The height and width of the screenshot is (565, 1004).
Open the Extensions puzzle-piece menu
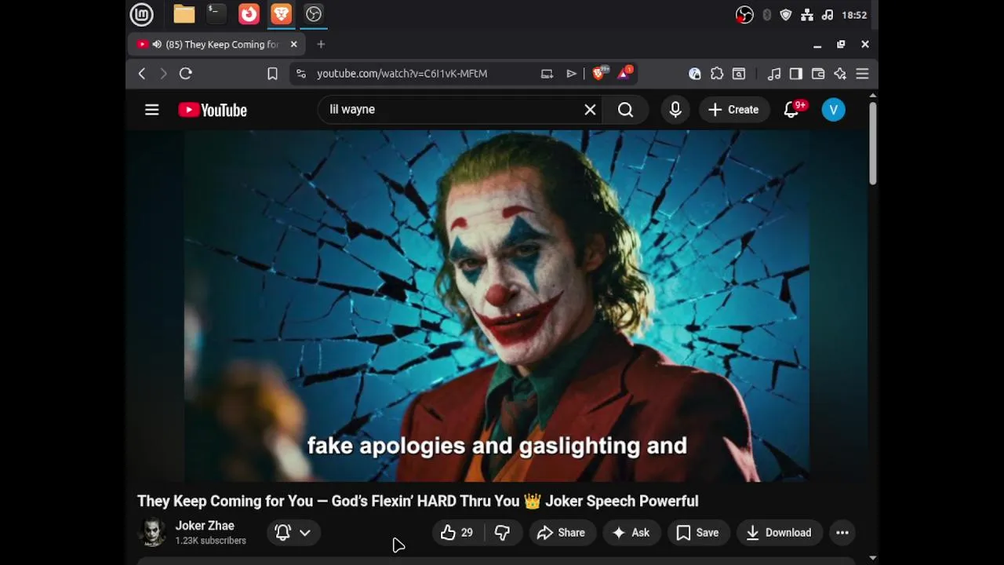pos(717,74)
